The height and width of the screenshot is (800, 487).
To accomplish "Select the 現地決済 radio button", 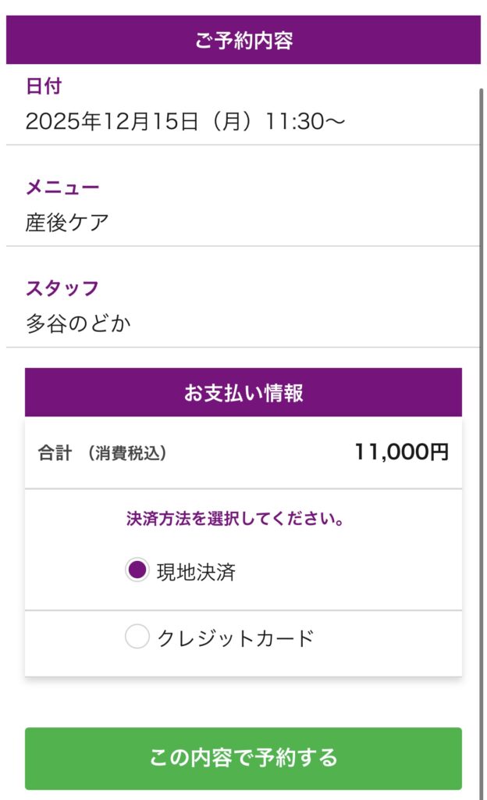I will [x=137, y=571].
